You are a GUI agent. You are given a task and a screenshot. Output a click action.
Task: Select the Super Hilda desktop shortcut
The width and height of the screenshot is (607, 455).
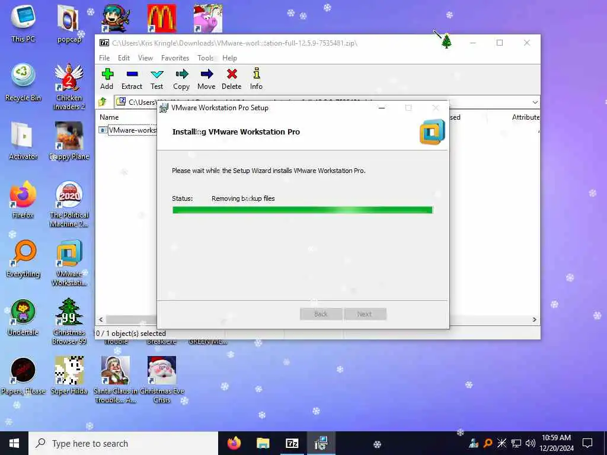69,376
